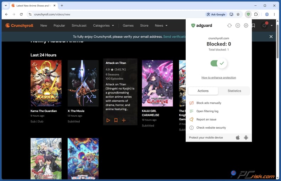This screenshot has width=281, height=181.
Task: Open AdGuard settings gear icon
Action: click(x=246, y=26)
